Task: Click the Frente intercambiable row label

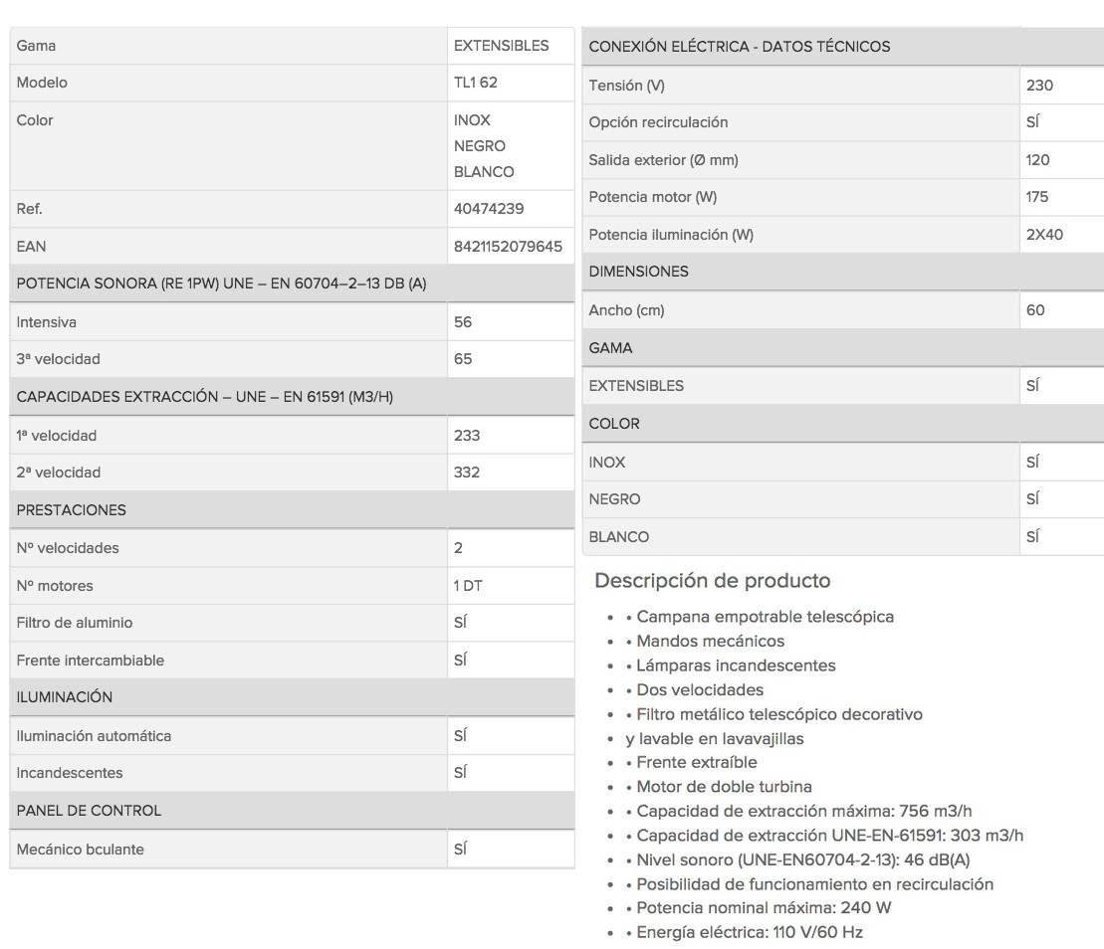Action: pos(91,660)
